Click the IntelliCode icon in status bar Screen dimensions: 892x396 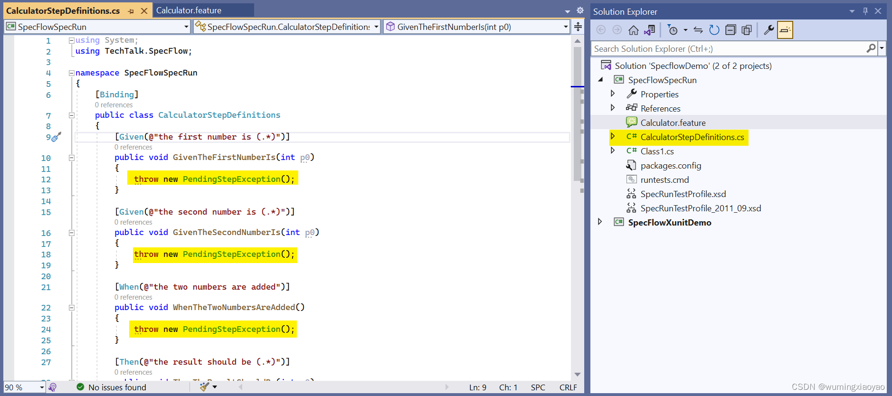52,387
